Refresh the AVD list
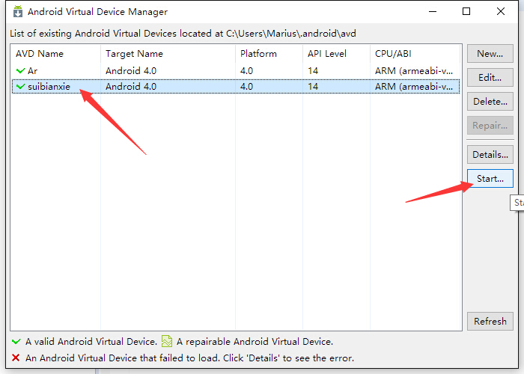Screen dimensions: 524x374 click(490, 322)
